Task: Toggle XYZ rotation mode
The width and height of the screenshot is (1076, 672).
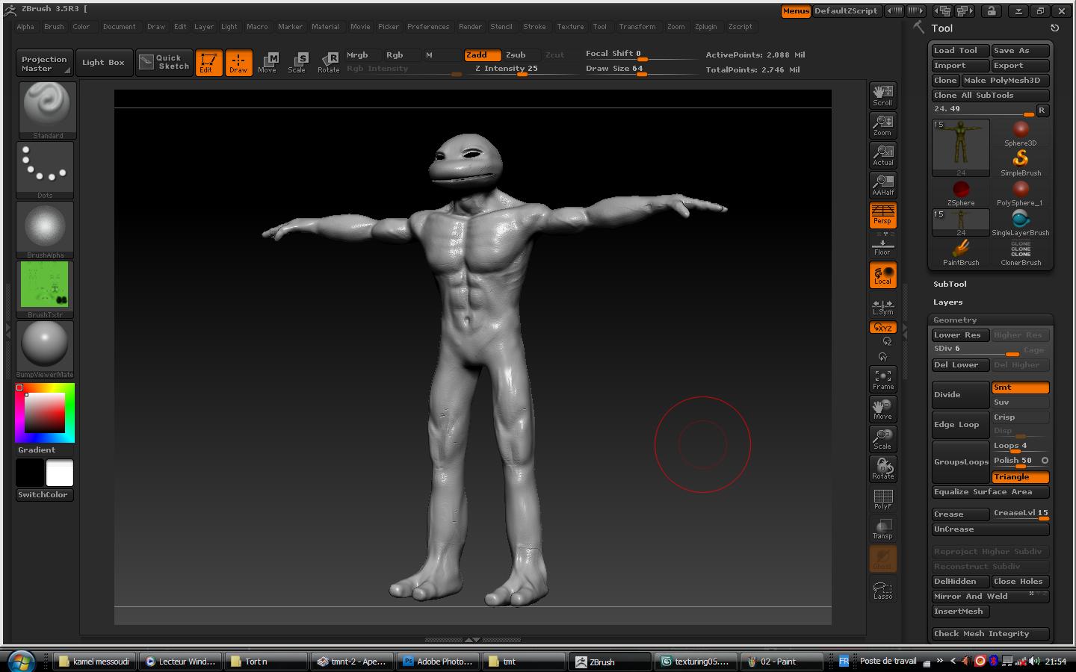Action: (x=883, y=328)
